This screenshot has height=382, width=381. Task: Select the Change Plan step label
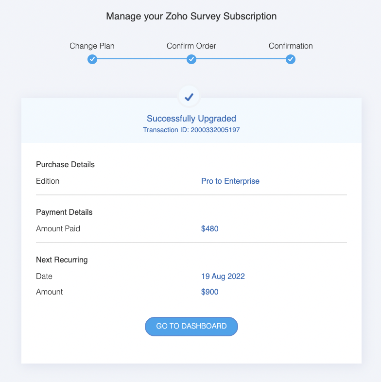pyautogui.click(x=92, y=46)
